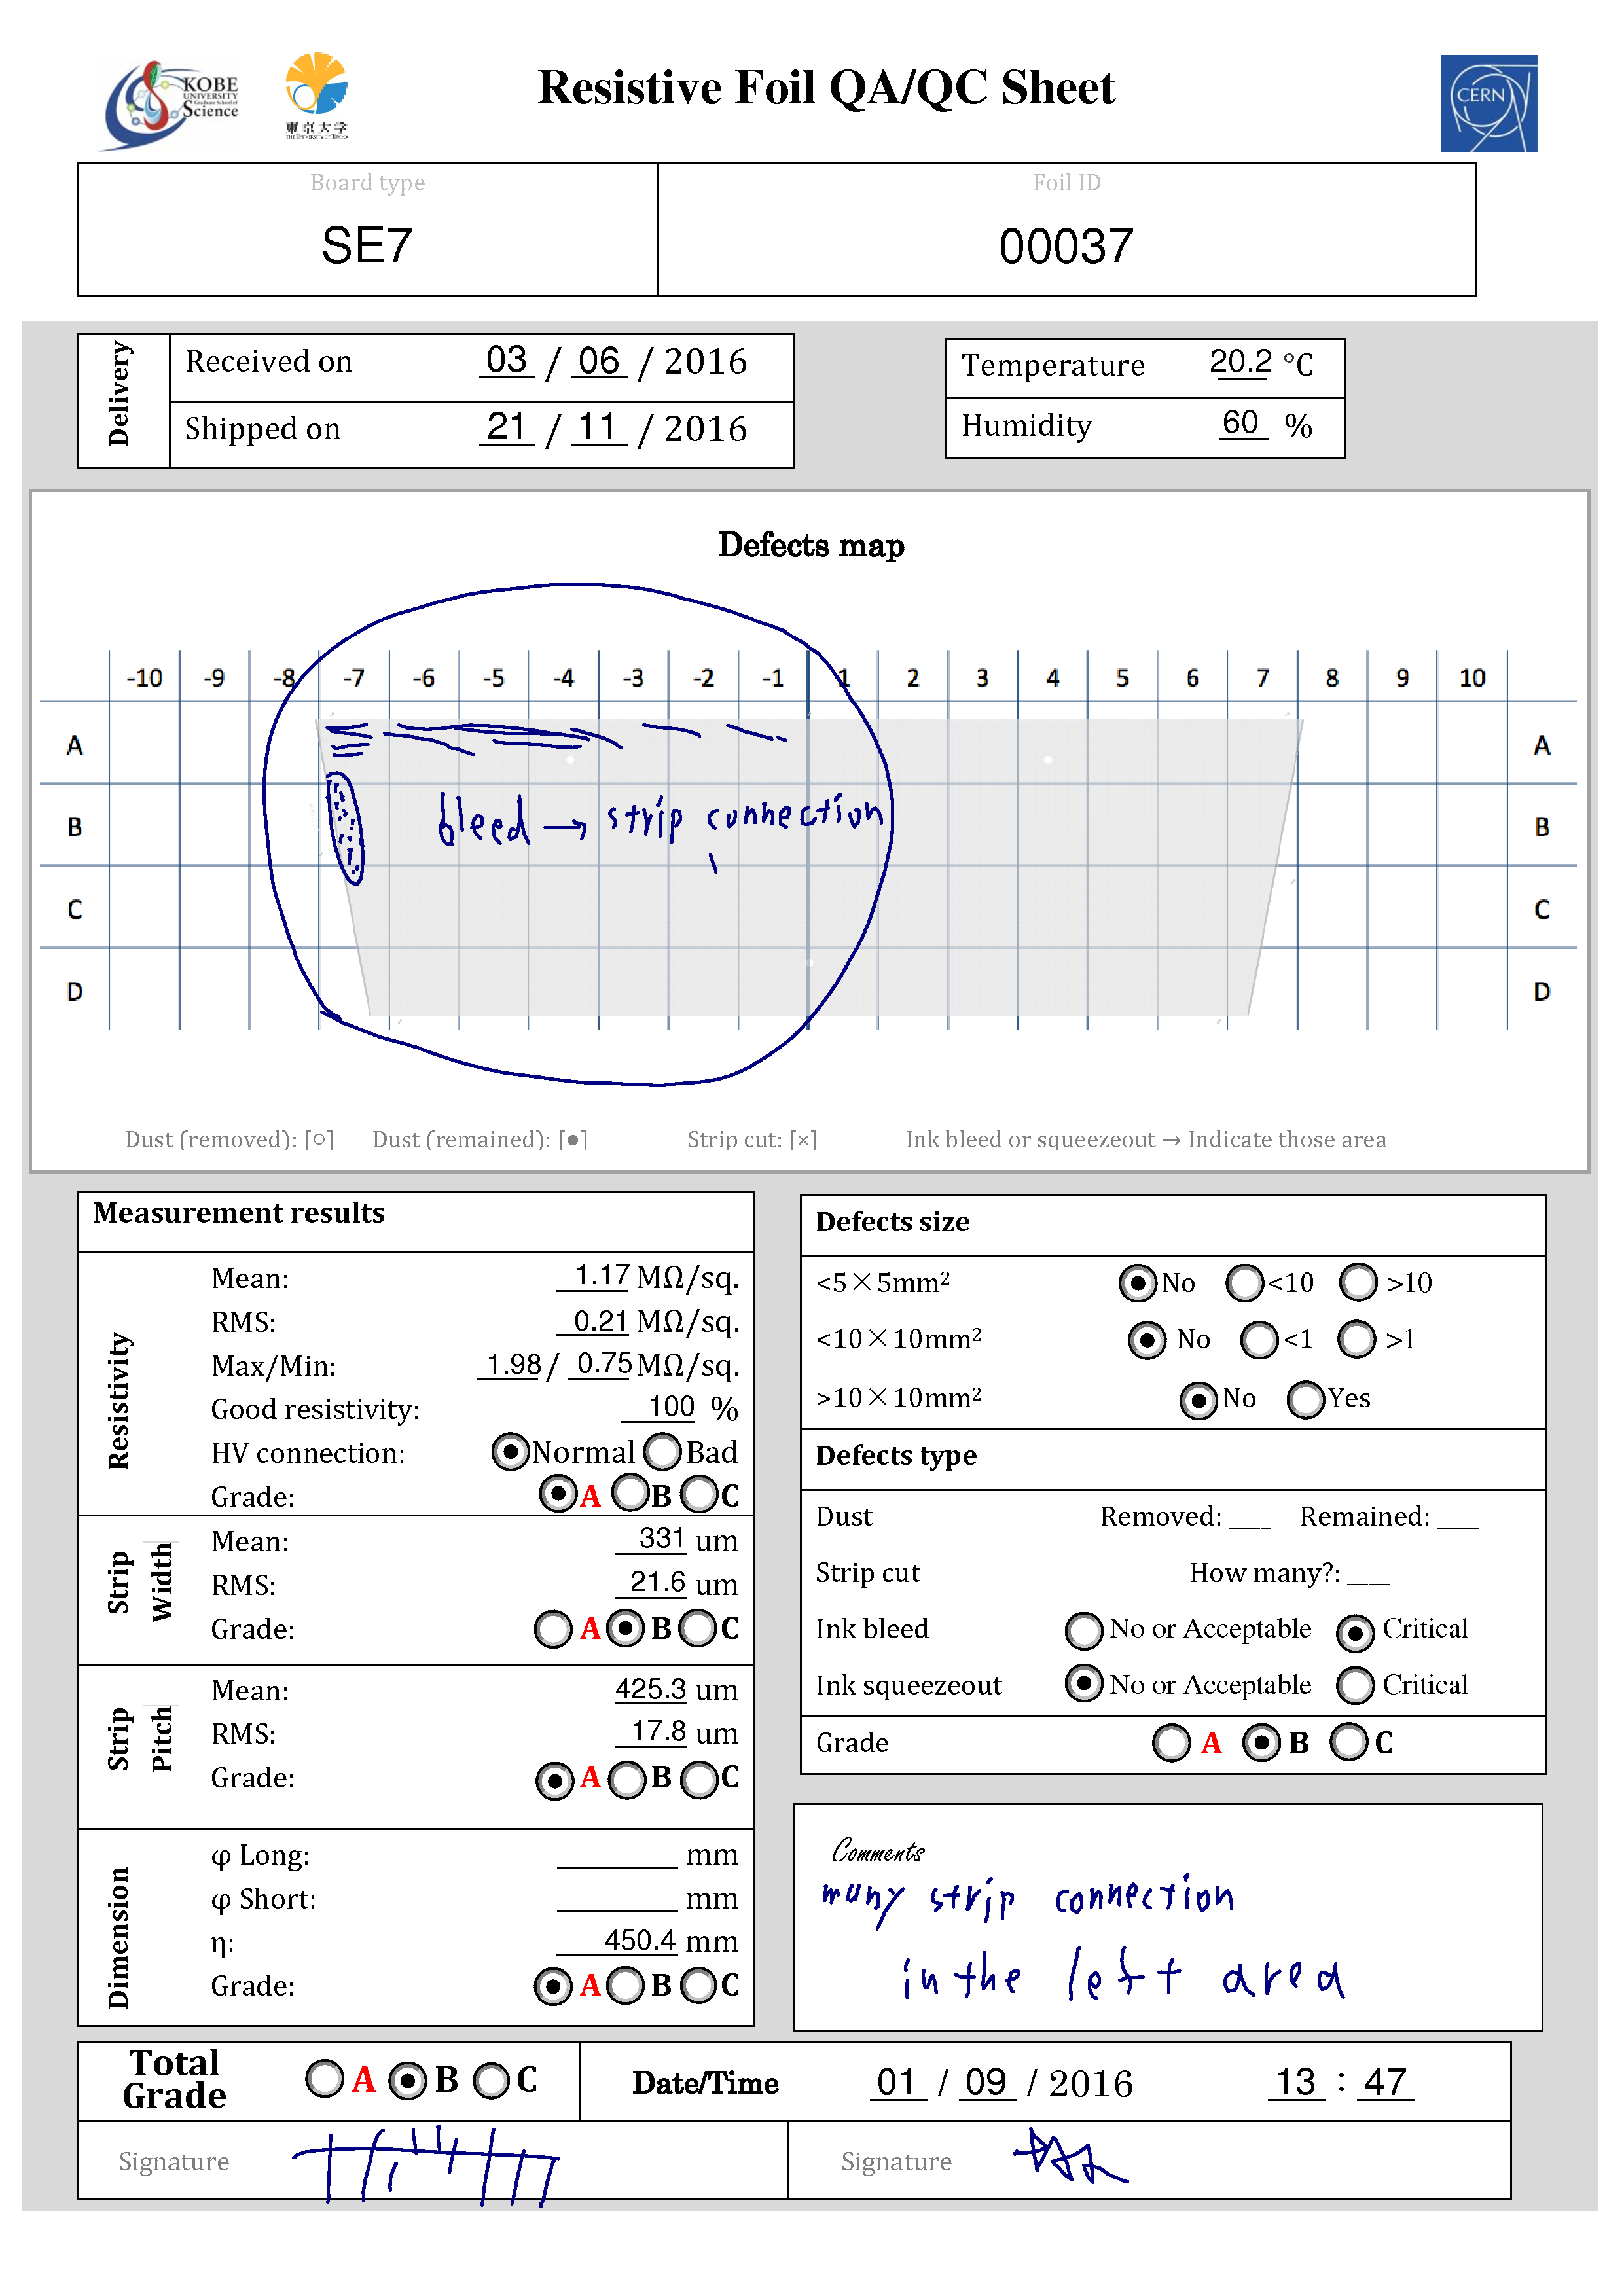Select Defects grade C
This screenshot has height=2296, width=1624.
coord(1349,1741)
